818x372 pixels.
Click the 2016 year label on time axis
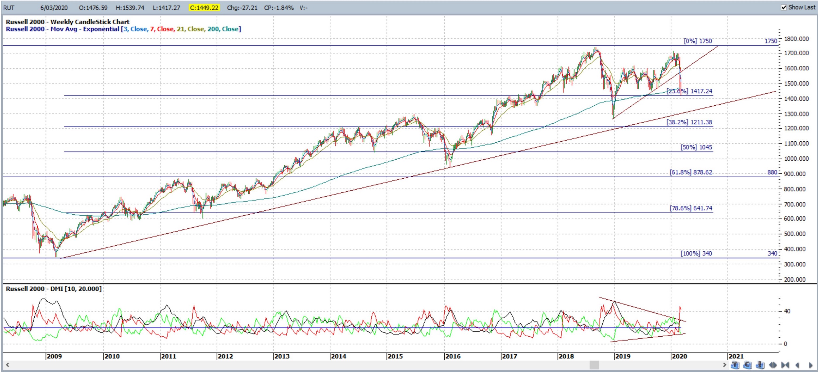tap(453, 356)
